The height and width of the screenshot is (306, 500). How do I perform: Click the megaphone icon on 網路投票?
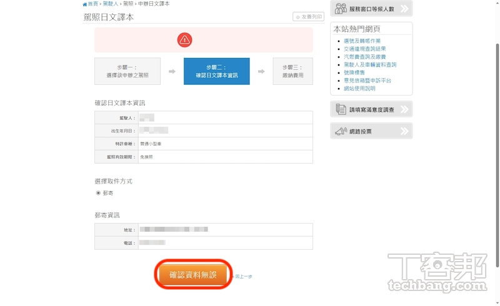click(341, 131)
